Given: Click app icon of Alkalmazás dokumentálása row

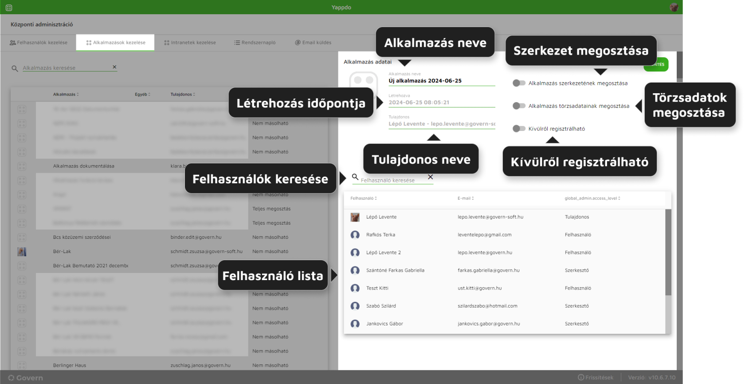Looking at the screenshot, I should click(x=22, y=166).
